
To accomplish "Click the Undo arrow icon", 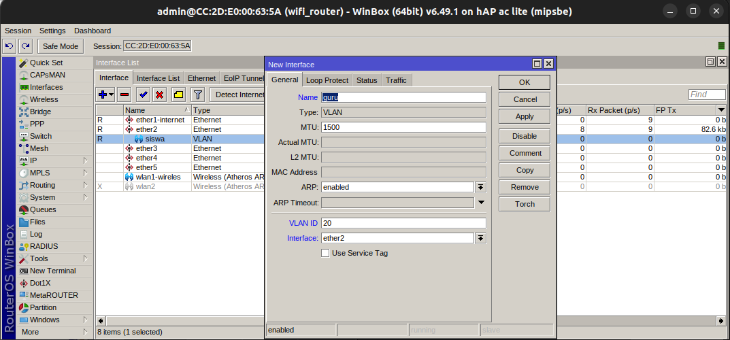I will (x=10, y=46).
